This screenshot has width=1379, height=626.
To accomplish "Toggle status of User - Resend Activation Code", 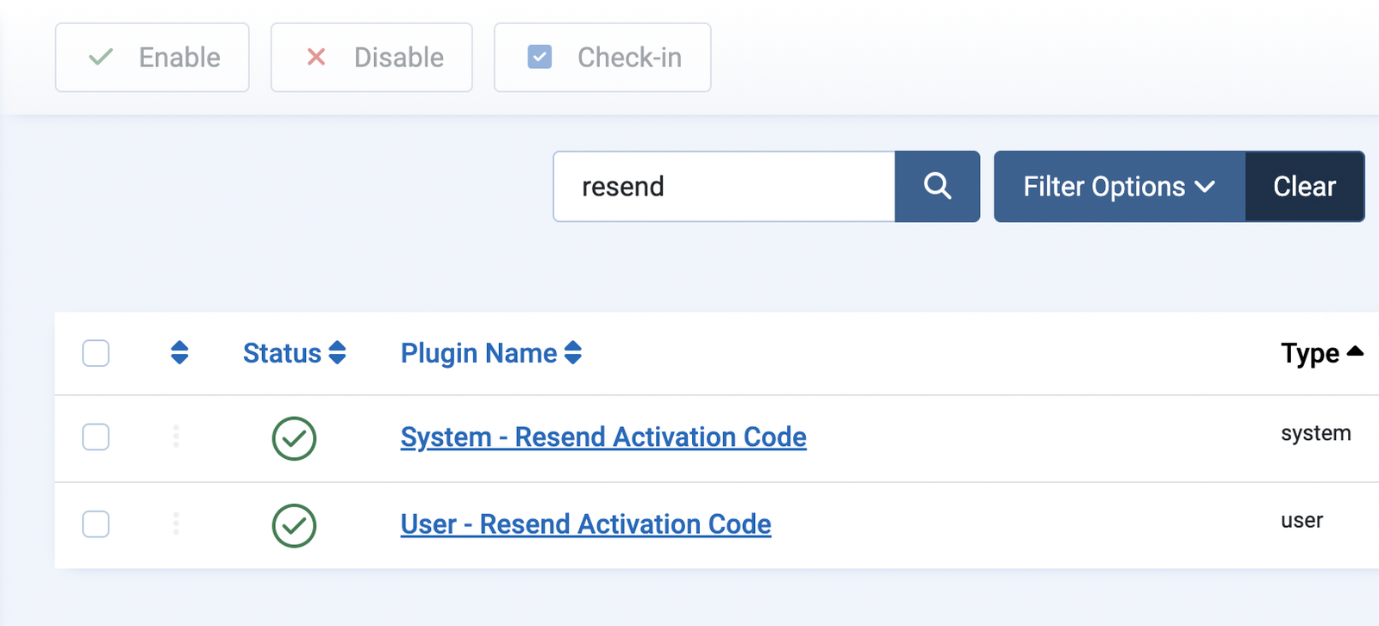I will coord(294,525).
